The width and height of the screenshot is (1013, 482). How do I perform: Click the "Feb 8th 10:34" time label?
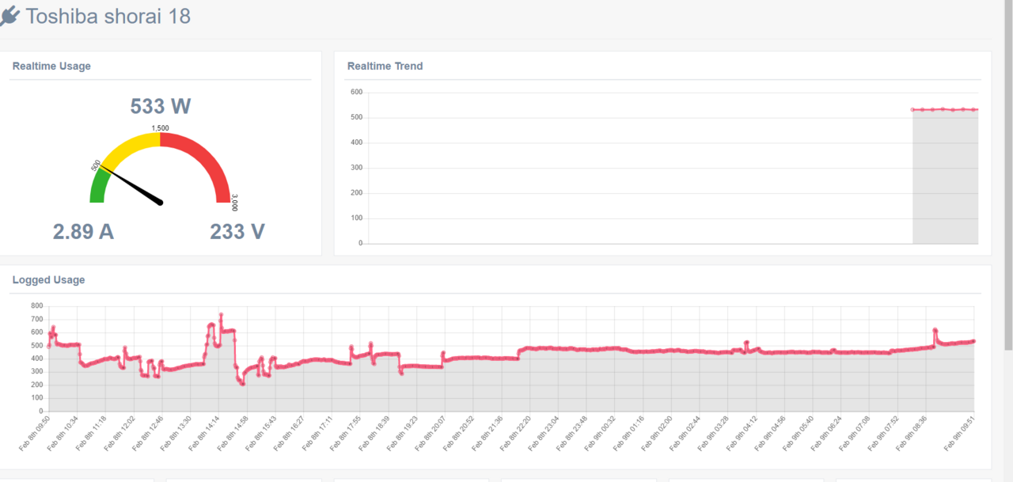click(x=63, y=434)
